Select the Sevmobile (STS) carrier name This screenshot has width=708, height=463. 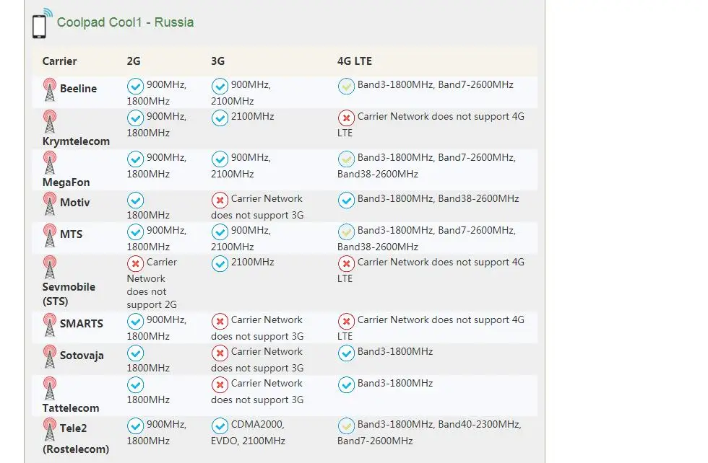click(69, 294)
